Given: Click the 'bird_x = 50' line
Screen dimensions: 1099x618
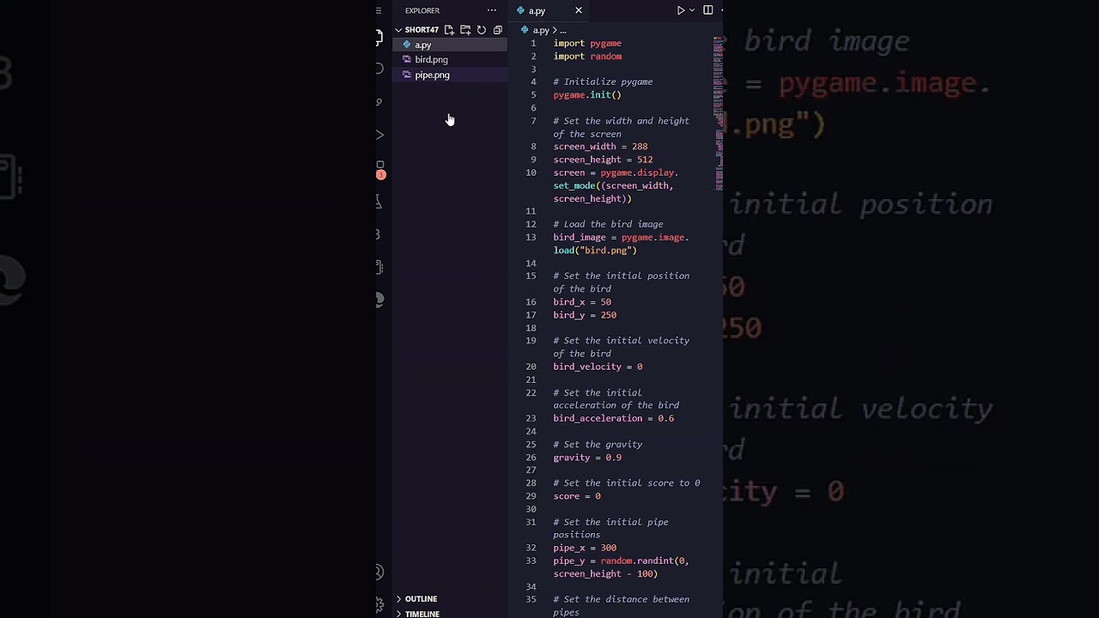Looking at the screenshot, I should pyautogui.click(x=582, y=302).
